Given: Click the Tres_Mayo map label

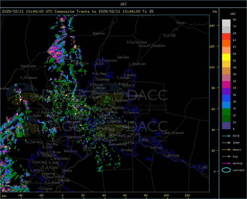Looking at the screenshot, I should pos(99,74).
